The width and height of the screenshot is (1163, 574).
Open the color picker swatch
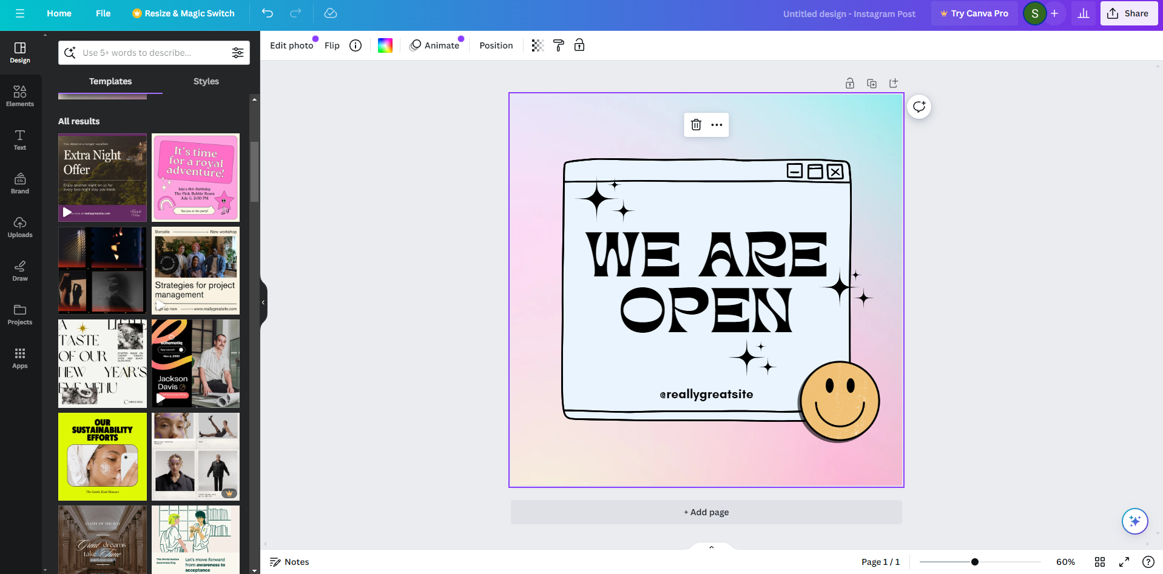pyautogui.click(x=385, y=45)
